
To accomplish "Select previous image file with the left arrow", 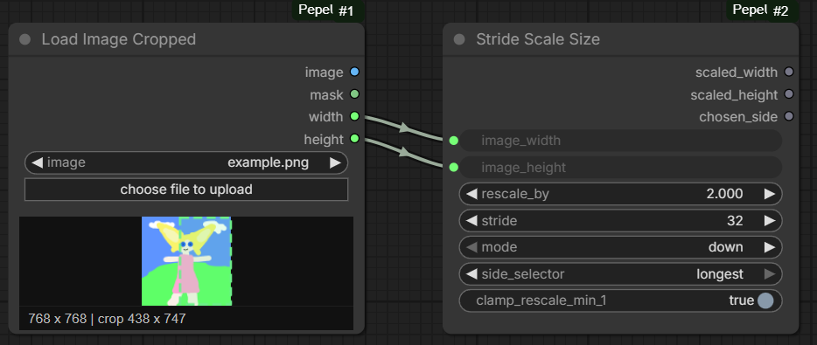I will (x=37, y=162).
